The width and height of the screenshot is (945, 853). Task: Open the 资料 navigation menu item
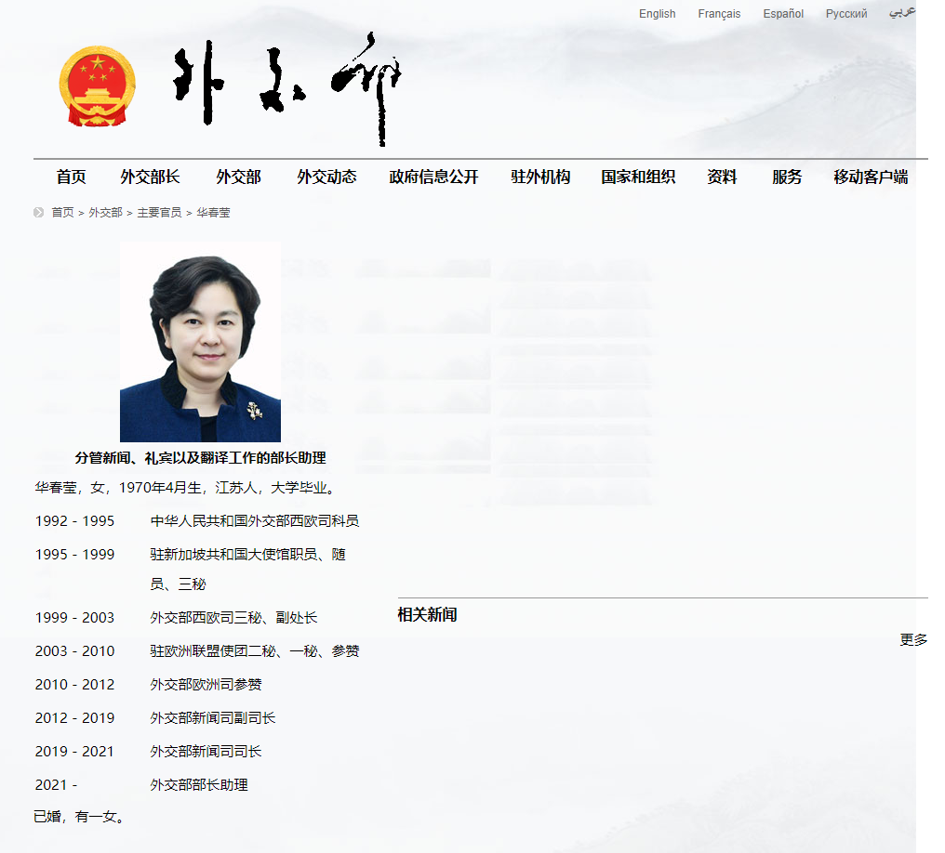722,177
